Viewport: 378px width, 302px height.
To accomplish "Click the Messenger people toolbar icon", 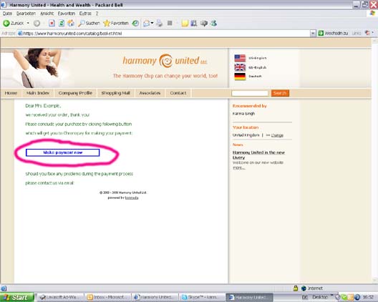I will pyautogui.click(x=213, y=23).
